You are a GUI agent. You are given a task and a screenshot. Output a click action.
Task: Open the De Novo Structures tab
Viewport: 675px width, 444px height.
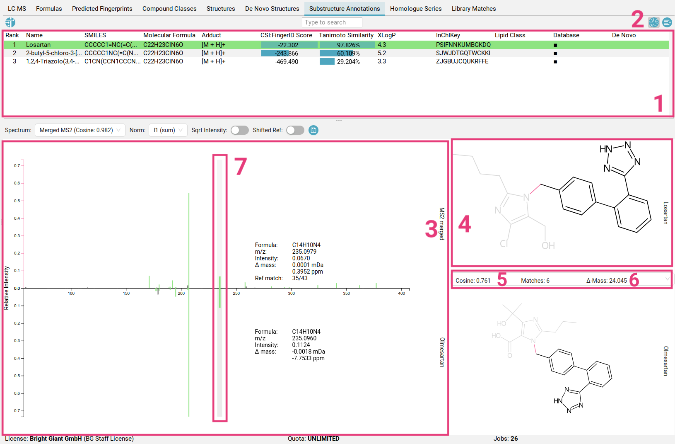(272, 9)
